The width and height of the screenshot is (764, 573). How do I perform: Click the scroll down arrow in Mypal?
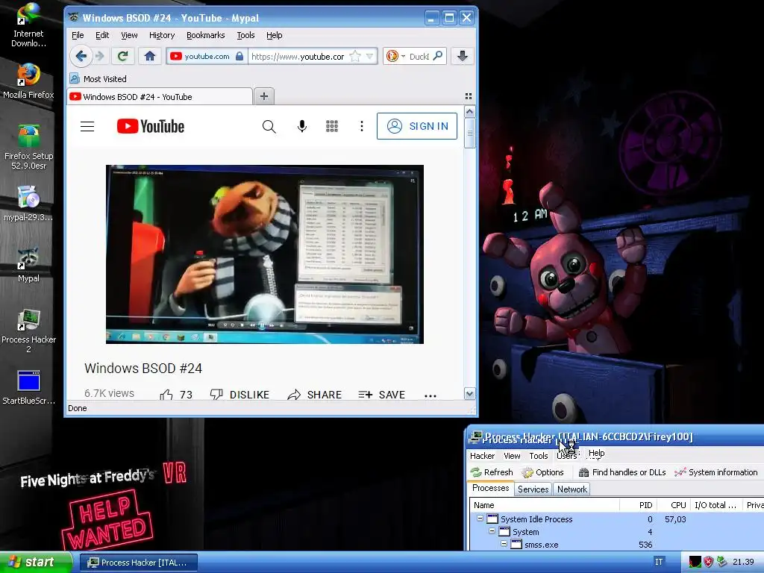coord(470,394)
